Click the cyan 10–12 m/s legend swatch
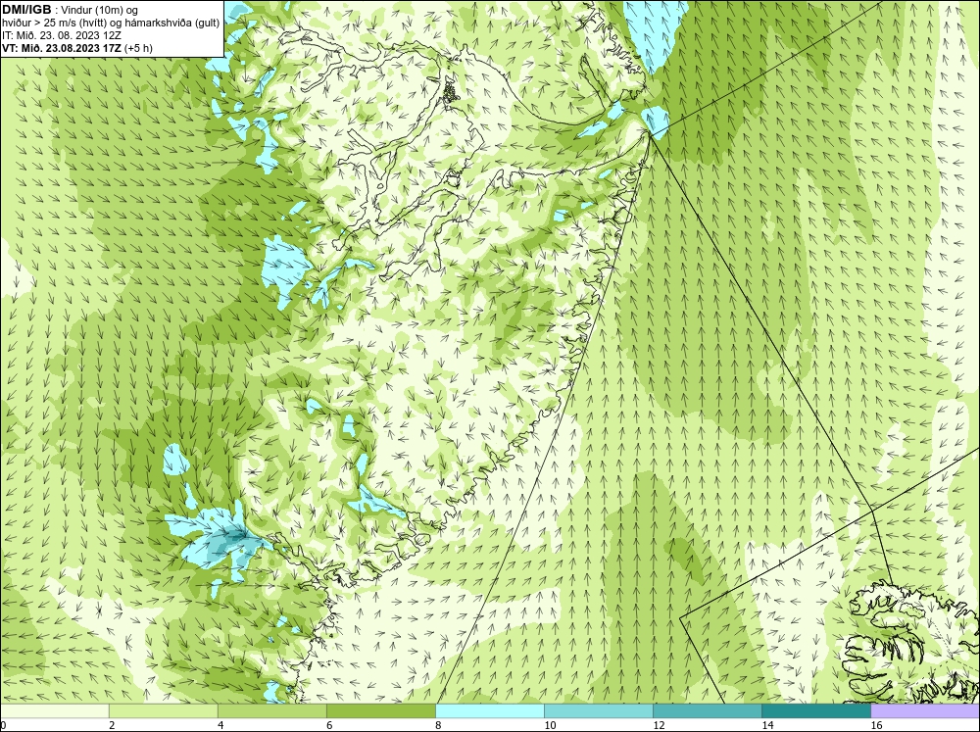Screen dimensions: 980x732 point(598,711)
